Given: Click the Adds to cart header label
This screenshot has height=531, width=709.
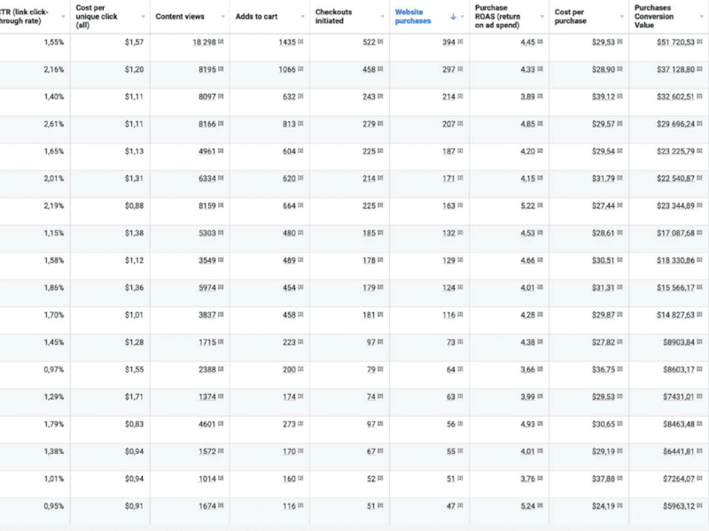Looking at the screenshot, I should [256, 17].
